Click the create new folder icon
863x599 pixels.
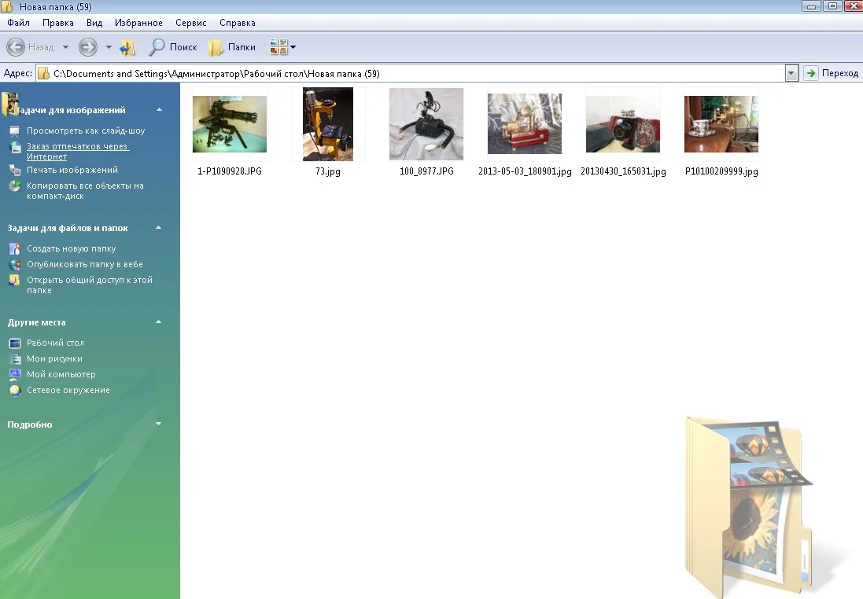click(15, 248)
